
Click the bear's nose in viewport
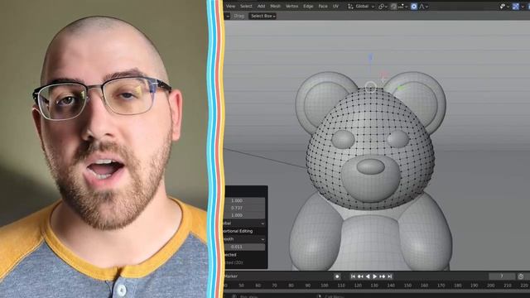click(370, 166)
